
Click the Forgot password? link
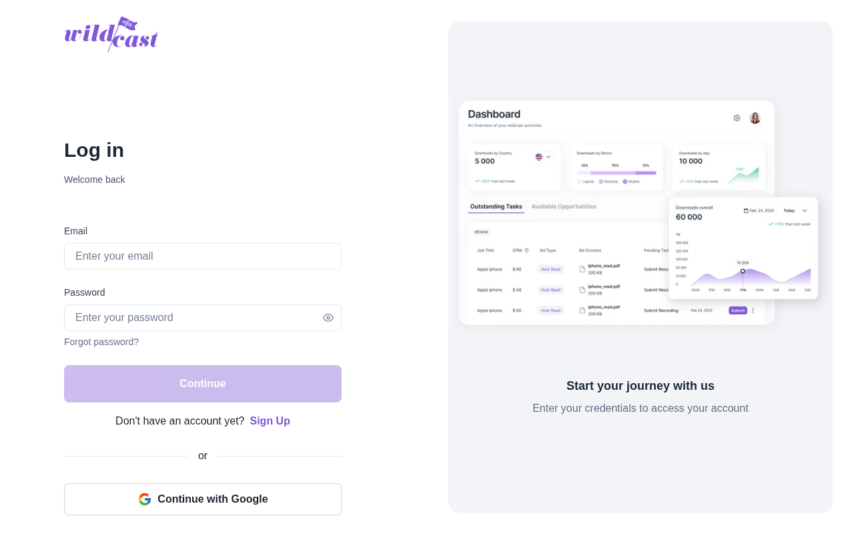click(101, 342)
